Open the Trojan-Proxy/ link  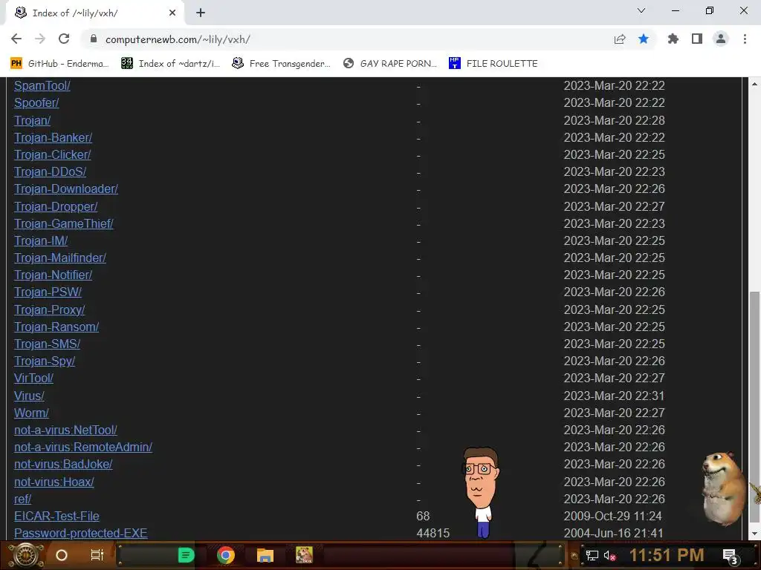click(x=50, y=309)
